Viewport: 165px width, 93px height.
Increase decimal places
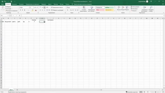[76, 10]
